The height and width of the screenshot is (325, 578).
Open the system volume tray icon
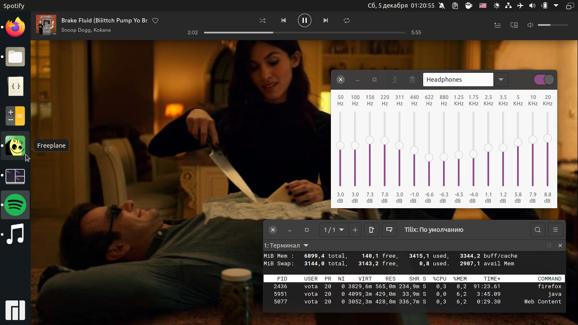[532, 6]
